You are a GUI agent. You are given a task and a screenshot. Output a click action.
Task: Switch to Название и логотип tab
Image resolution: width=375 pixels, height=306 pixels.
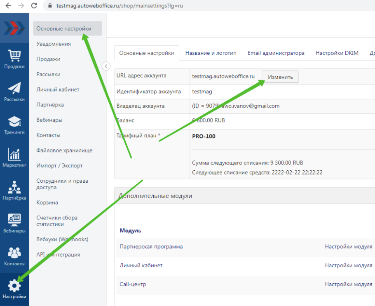pyautogui.click(x=211, y=53)
